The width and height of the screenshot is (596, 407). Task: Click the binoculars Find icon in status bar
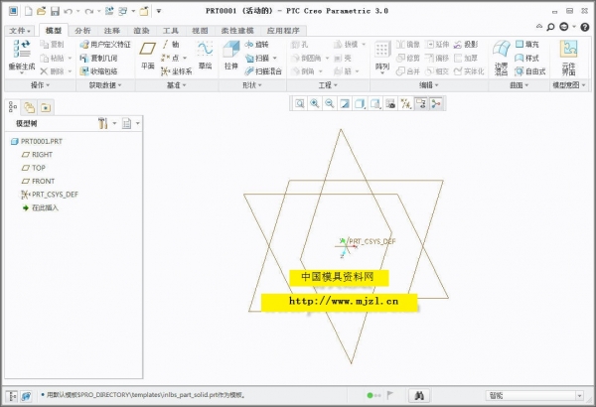point(419,396)
